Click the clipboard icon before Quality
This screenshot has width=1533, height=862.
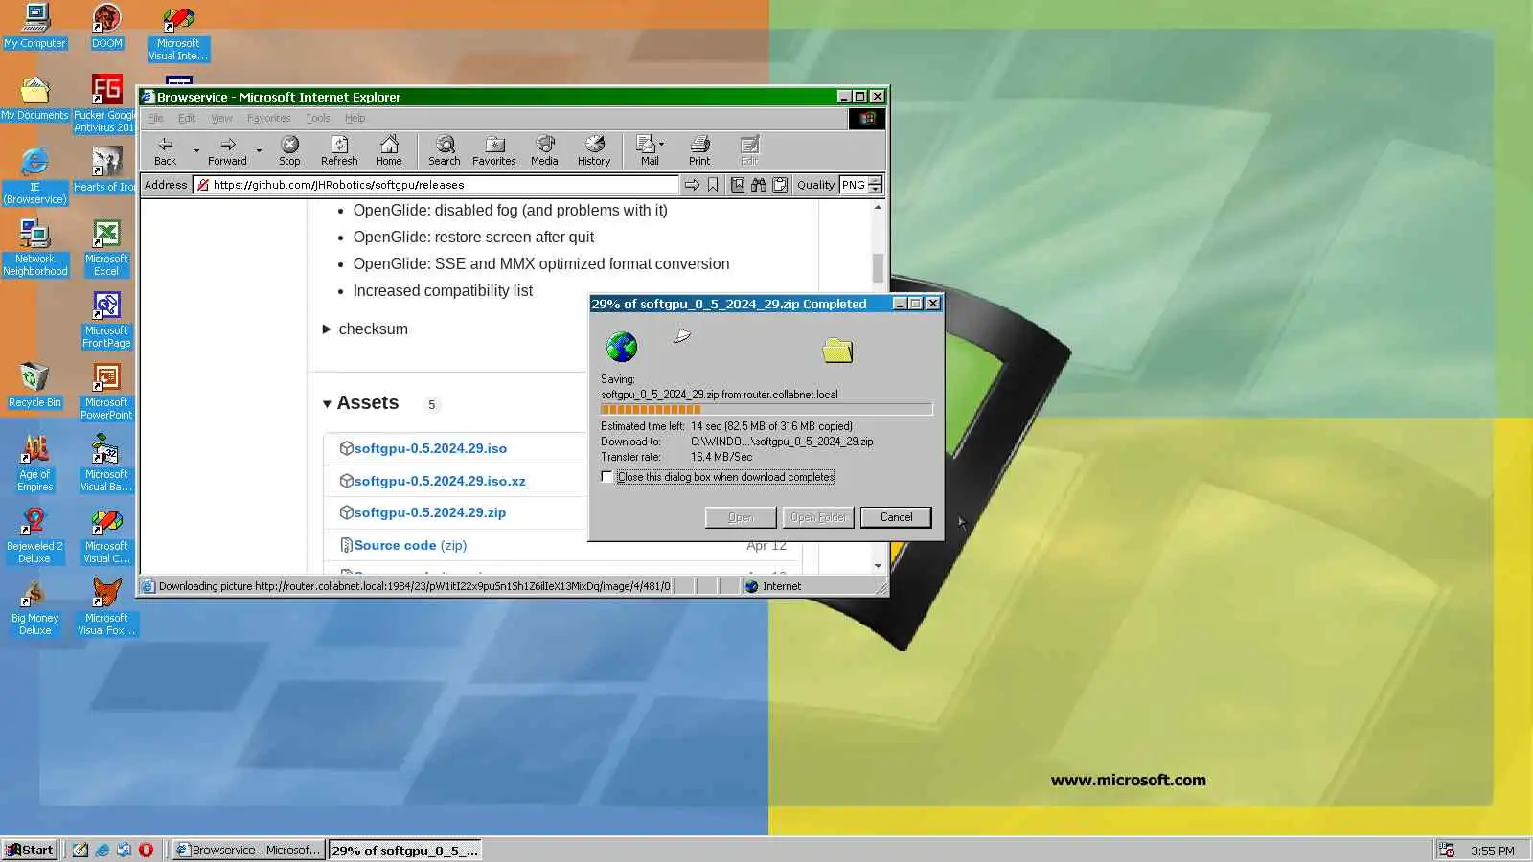click(x=780, y=185)
